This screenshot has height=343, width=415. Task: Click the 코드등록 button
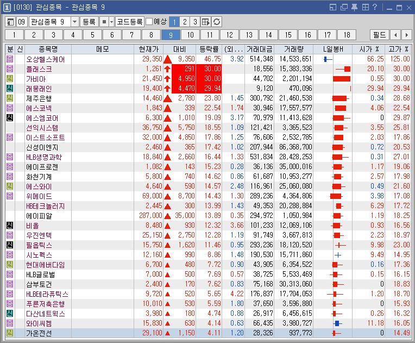[x=130, y=22]
